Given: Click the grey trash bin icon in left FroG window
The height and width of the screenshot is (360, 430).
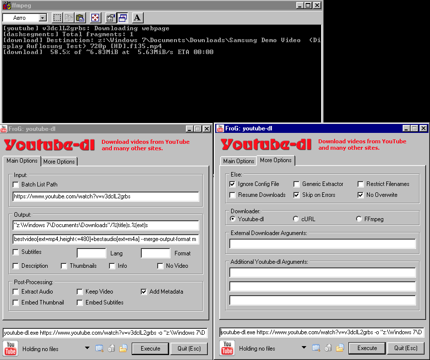Looking at the screenshot, I should (111, 348).
